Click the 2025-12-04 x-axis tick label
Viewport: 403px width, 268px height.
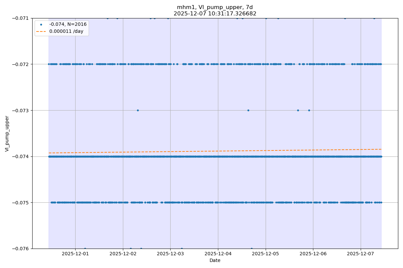[218, 254]
